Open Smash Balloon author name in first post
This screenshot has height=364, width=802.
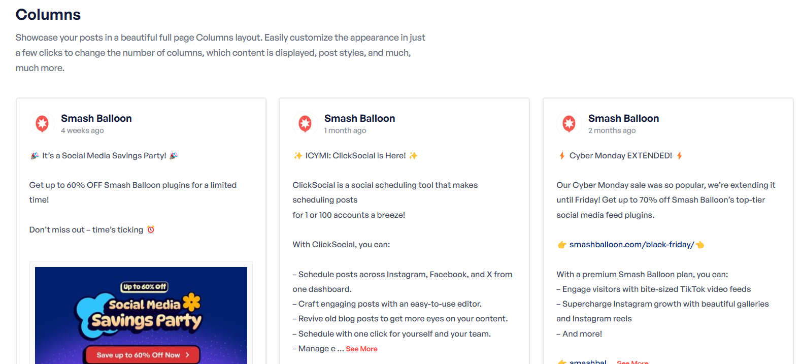[x=96, y=118]
